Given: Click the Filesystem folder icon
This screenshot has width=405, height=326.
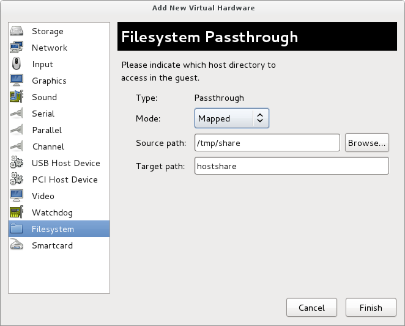Looking at the screenshot, I should [x=17, y=228].
